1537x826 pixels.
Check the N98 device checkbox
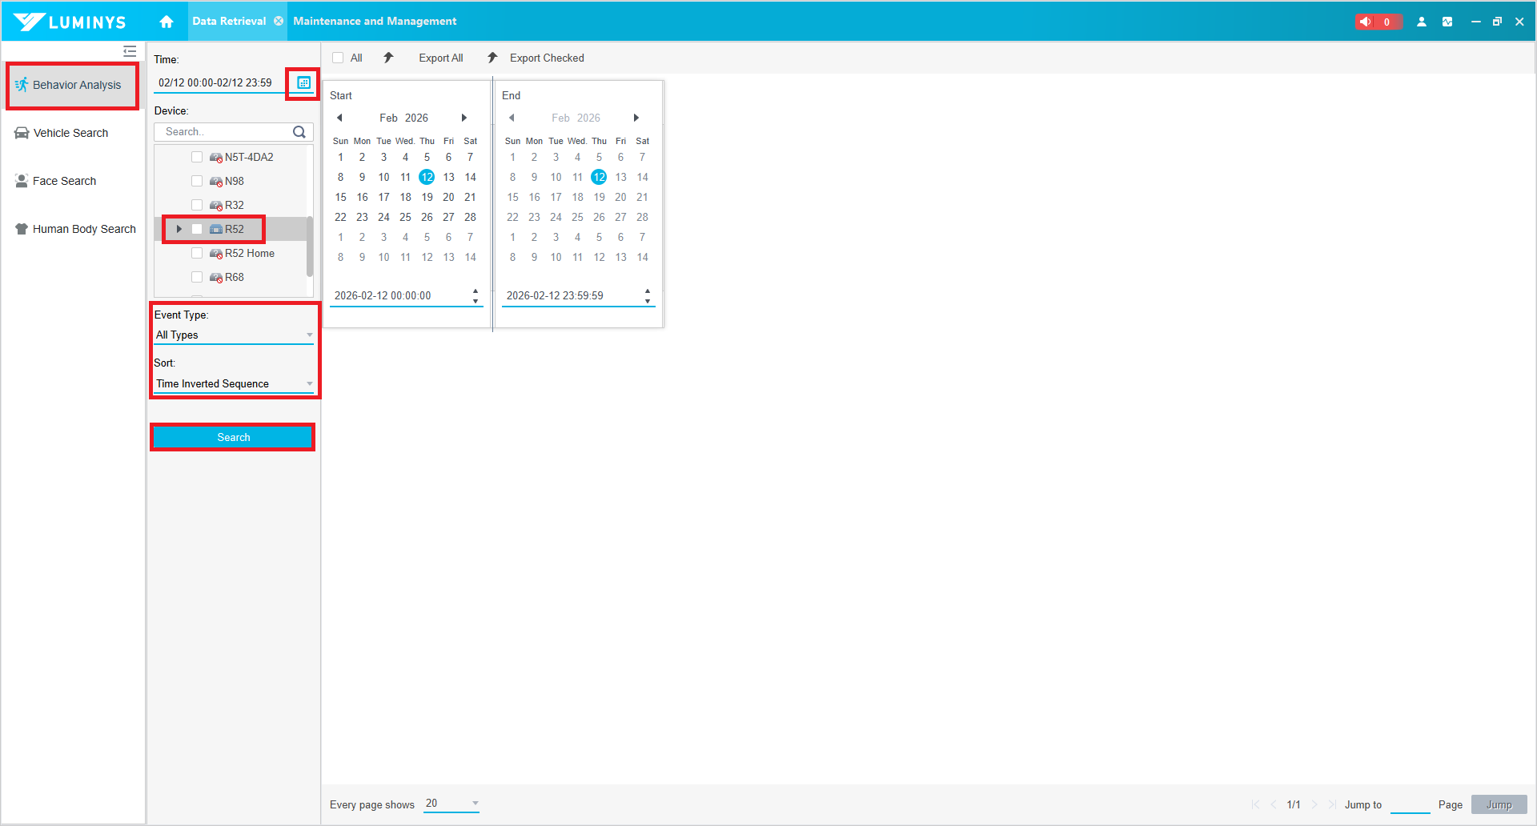click(197, 181)
